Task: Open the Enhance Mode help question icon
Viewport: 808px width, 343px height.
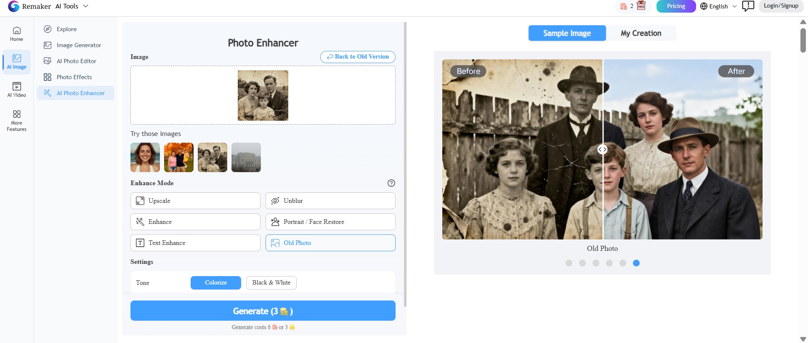Action: coord(391,183)
